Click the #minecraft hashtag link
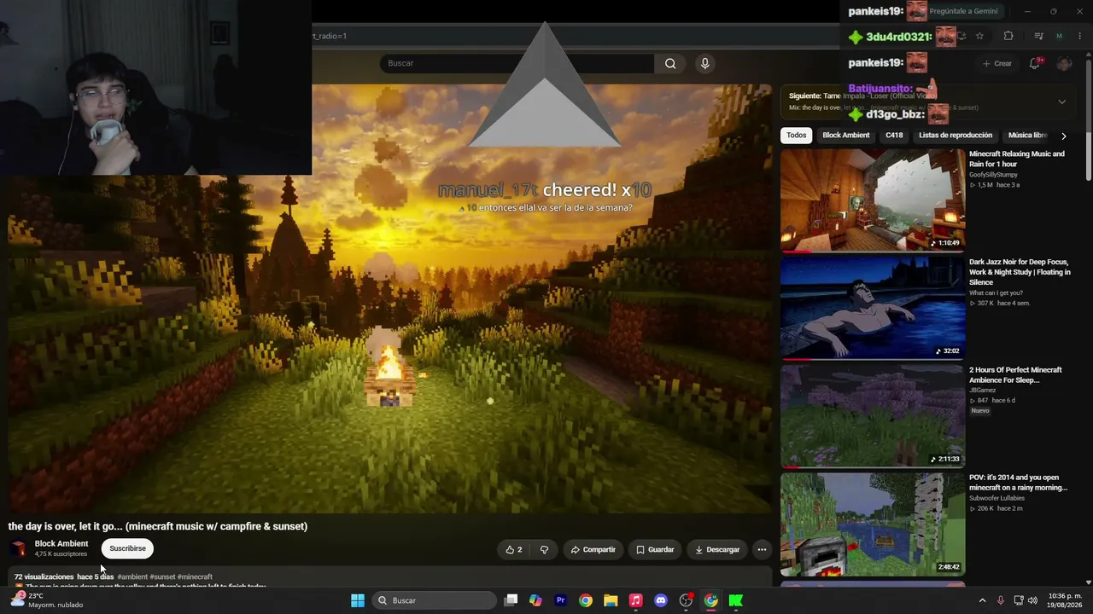 coord(195,577)
